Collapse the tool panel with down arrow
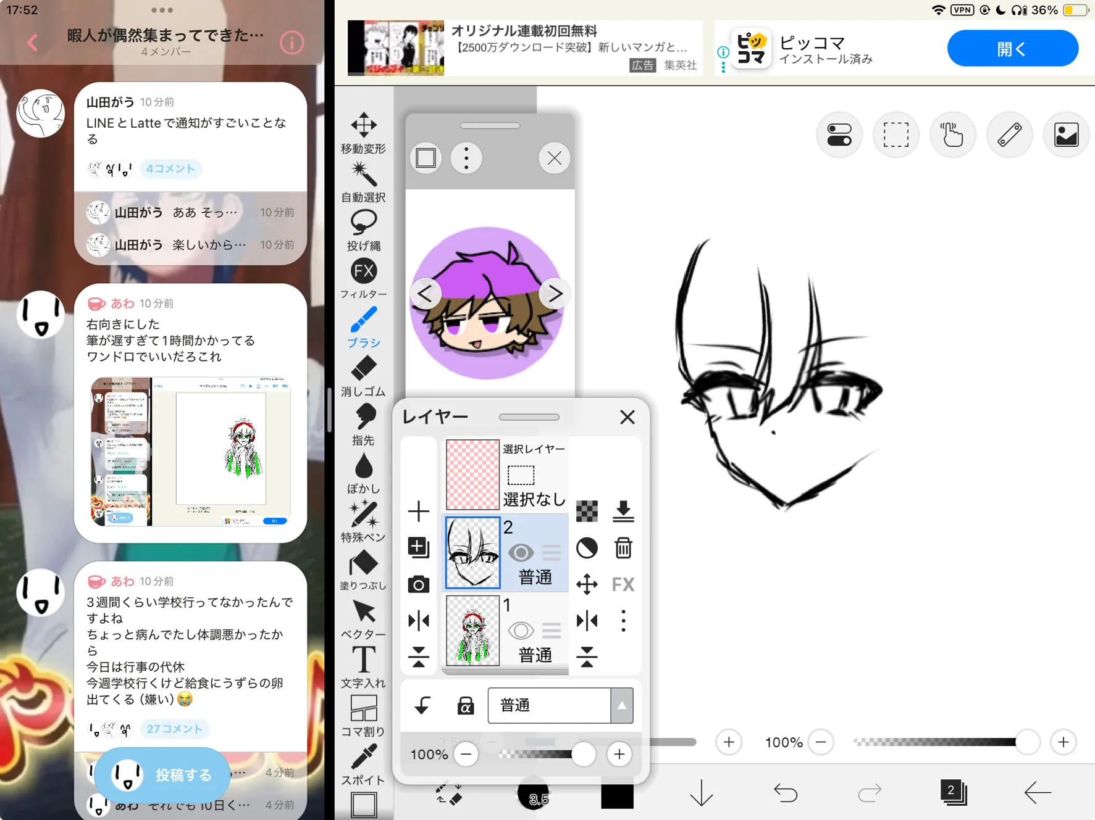Screen dimensions: 1095x820 pos(701,792)
